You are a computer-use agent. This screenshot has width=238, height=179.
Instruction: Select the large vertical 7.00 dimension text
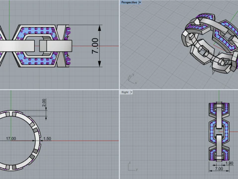coord(95,46)
